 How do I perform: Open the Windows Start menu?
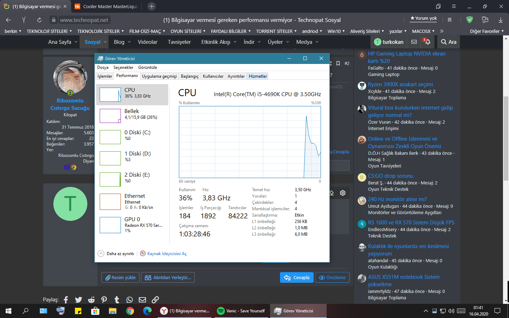(x=8, y=311)
